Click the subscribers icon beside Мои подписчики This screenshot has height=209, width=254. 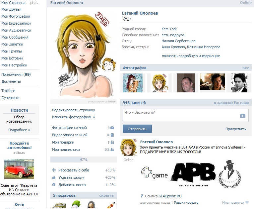[112, 150]
